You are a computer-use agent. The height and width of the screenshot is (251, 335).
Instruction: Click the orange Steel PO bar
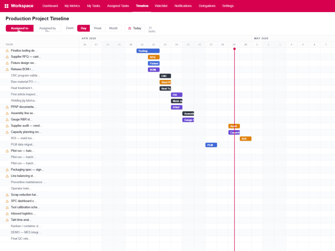tap(165, 82)
